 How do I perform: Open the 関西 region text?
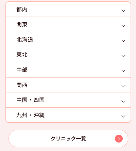point(22,85)
